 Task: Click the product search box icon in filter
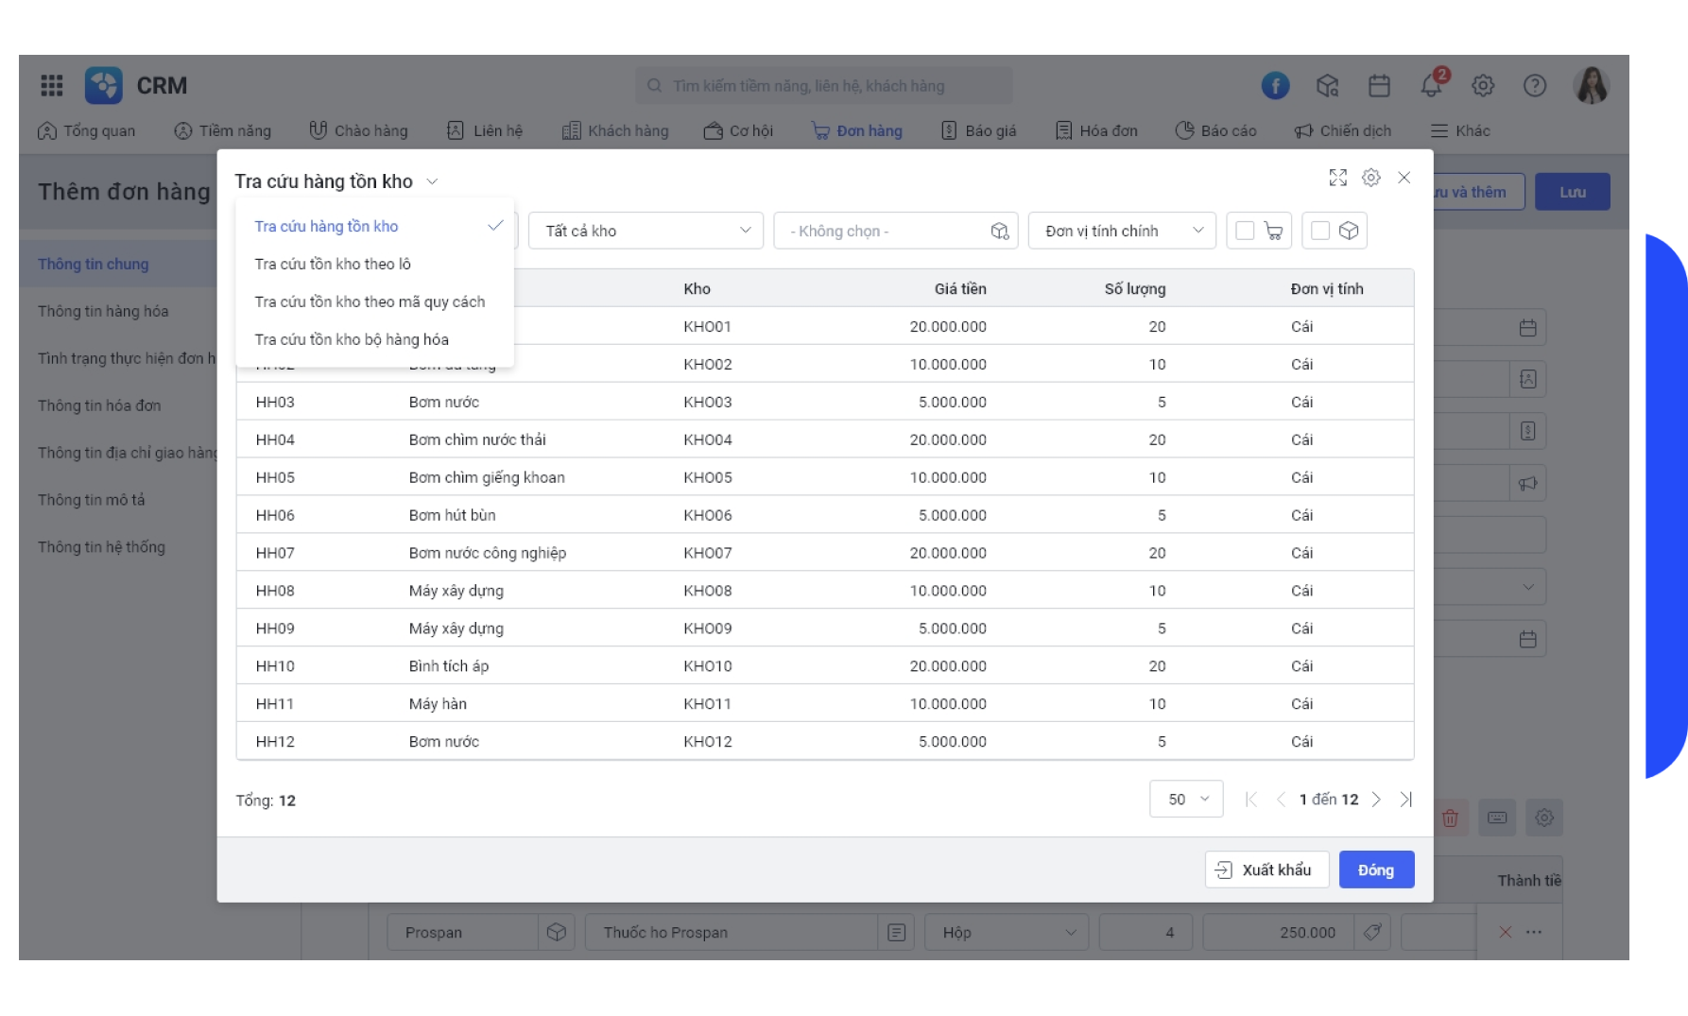point(1000,231)
